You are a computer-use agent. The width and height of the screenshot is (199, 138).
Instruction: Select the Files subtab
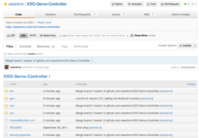click(10, 47)
